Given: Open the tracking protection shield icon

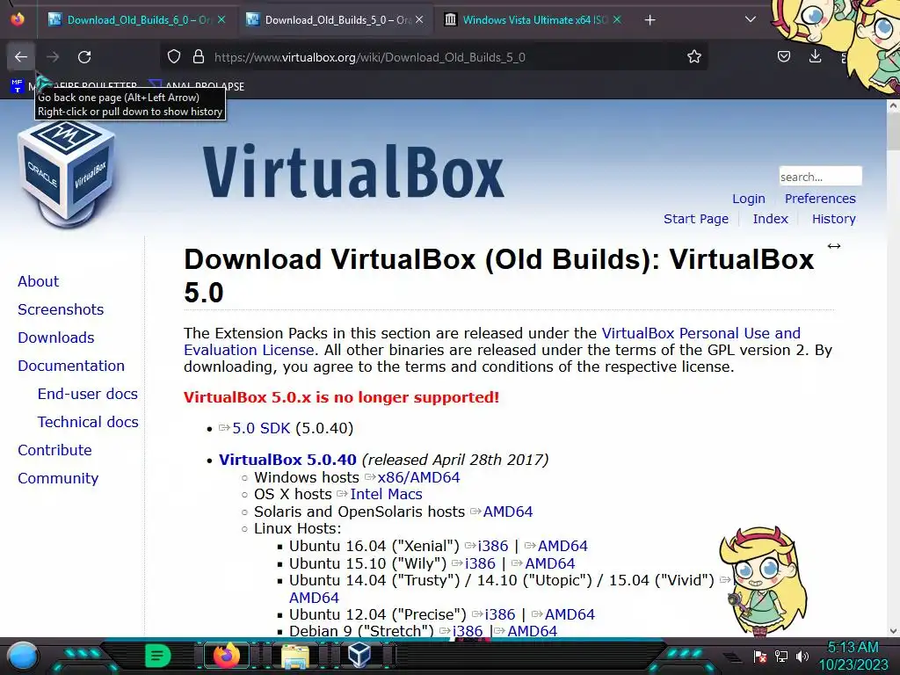Looking at the screenshot, I should 174,57.
